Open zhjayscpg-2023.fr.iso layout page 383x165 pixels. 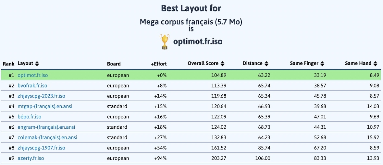pyautogui.click(x=42, y=96)
